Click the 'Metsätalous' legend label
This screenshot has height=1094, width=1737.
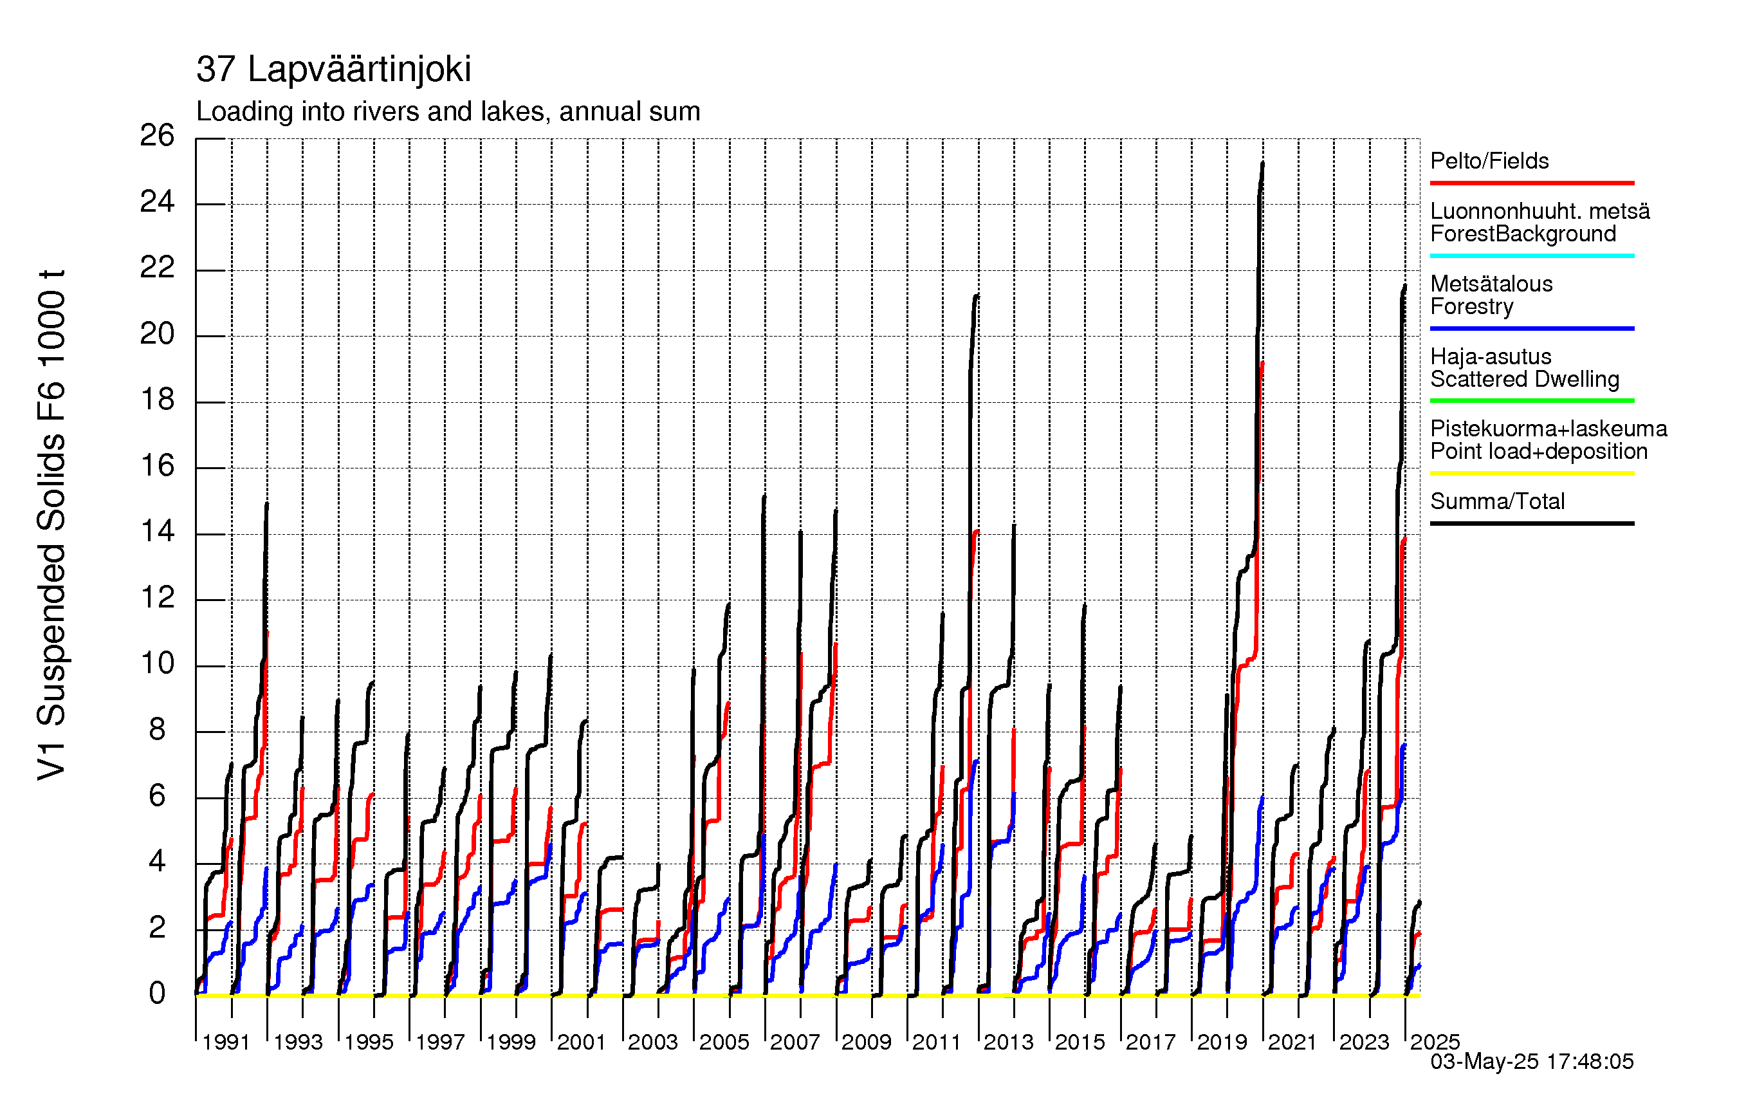[x=1491, y=284]
